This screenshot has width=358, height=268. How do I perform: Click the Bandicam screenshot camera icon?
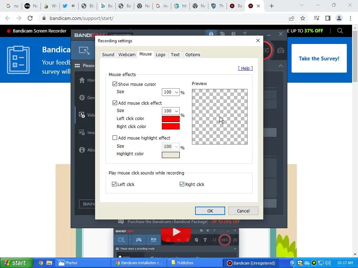(281, 50)
